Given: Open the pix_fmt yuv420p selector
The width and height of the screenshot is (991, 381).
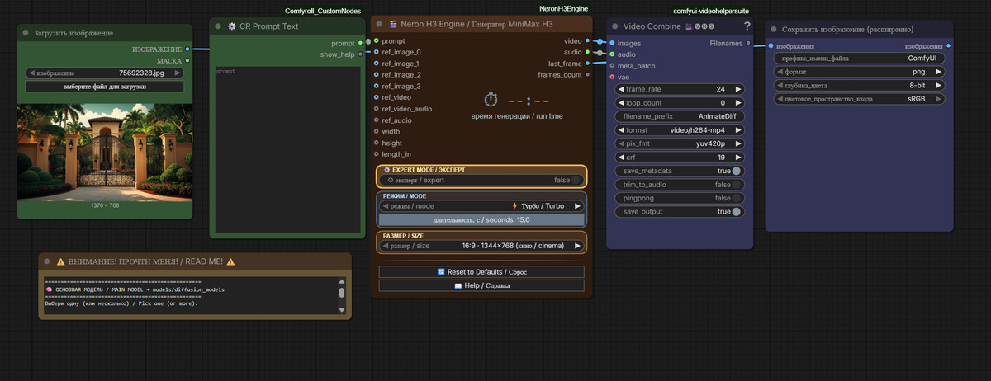Looking at the screenshot, I should [680, 143].
